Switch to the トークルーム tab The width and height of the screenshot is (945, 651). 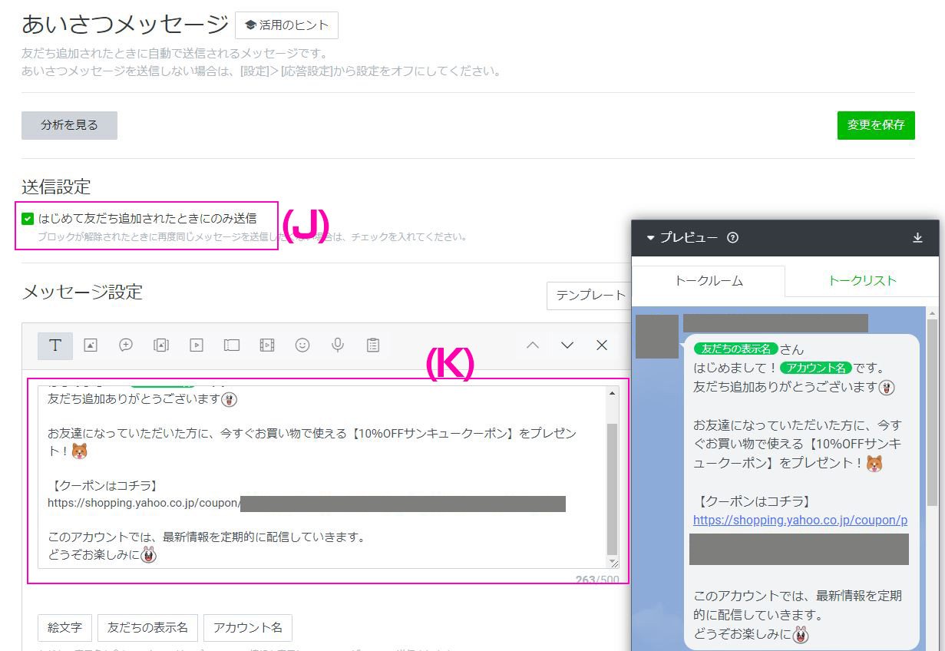click(x=708, y=281)
